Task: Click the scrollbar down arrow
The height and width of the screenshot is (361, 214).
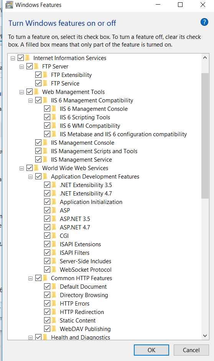Action: [205, 336]
